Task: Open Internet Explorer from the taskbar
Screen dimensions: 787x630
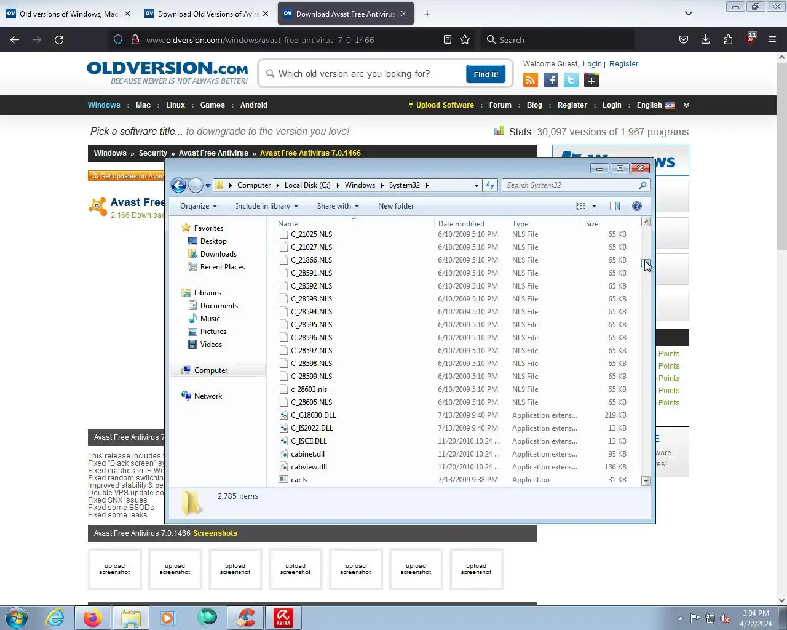Action: (55, 617)
